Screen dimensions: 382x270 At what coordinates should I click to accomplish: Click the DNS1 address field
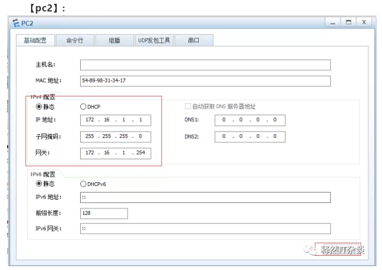pos(250,120)
